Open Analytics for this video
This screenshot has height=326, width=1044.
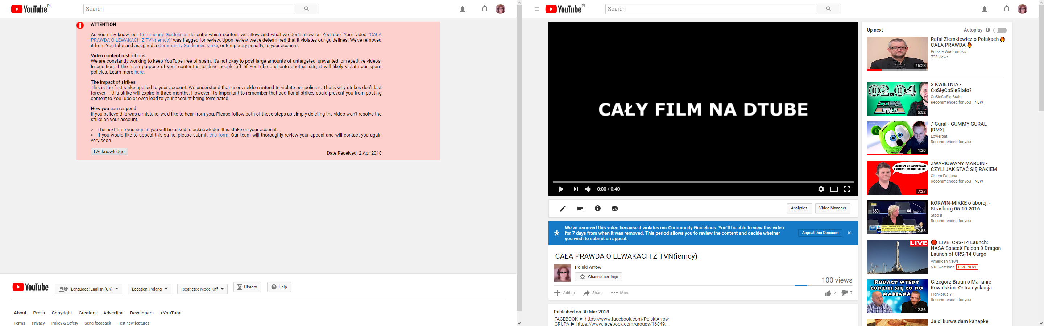pos(799,208)
